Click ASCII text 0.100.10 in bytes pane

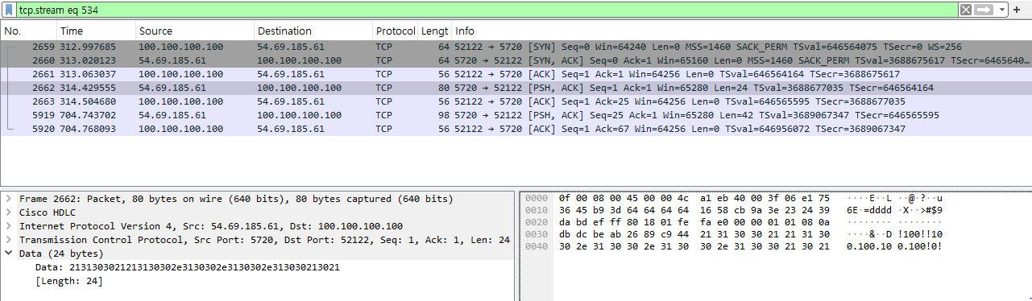[x=869, y=245]
